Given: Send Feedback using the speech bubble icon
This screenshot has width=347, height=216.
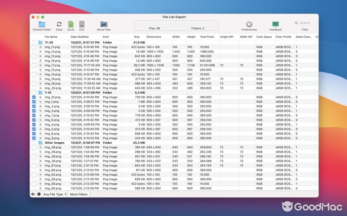Looking at the screenshot, I should tap(275, 24).
